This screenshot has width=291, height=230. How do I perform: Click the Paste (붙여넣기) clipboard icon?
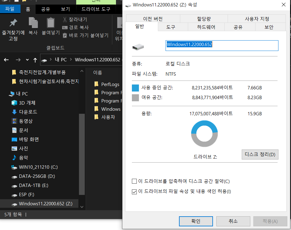click(x=50, y=23)
